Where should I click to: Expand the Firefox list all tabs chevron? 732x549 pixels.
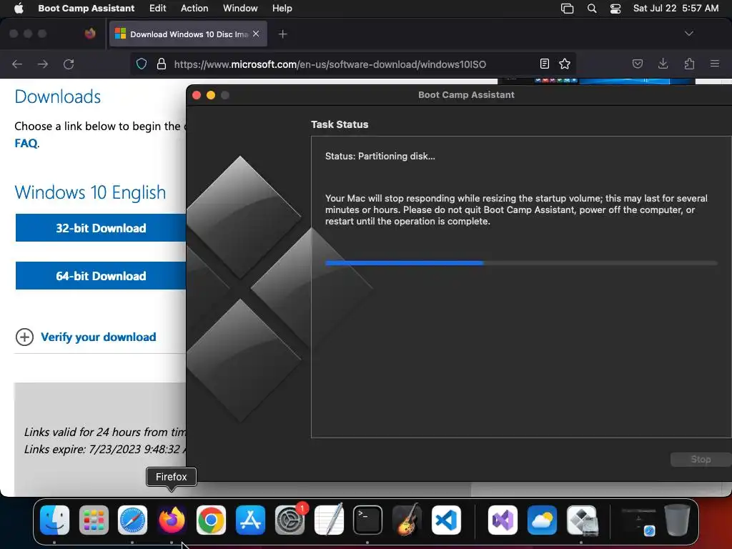pos(688,34)
